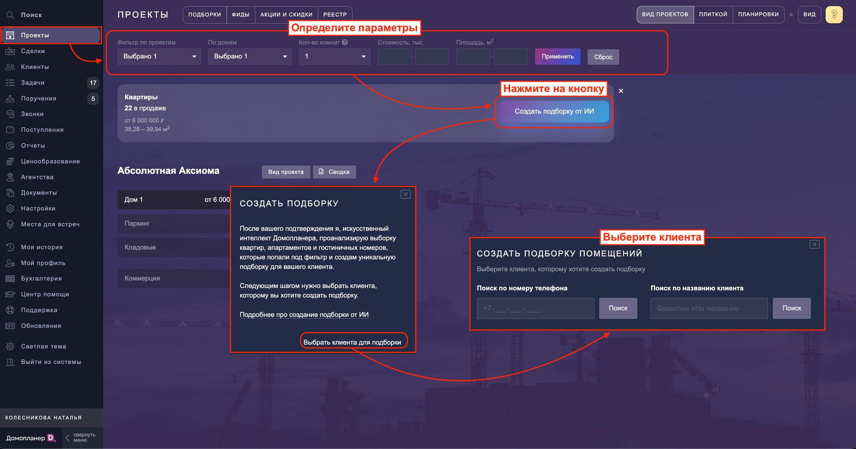Viewport: 856px width, 449px height.
Task: Click the help icon beside Кол-во комнат
Action: [x=345, y=42]
